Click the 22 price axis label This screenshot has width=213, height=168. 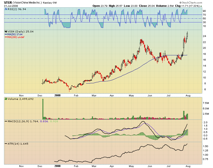click(204, 42)
